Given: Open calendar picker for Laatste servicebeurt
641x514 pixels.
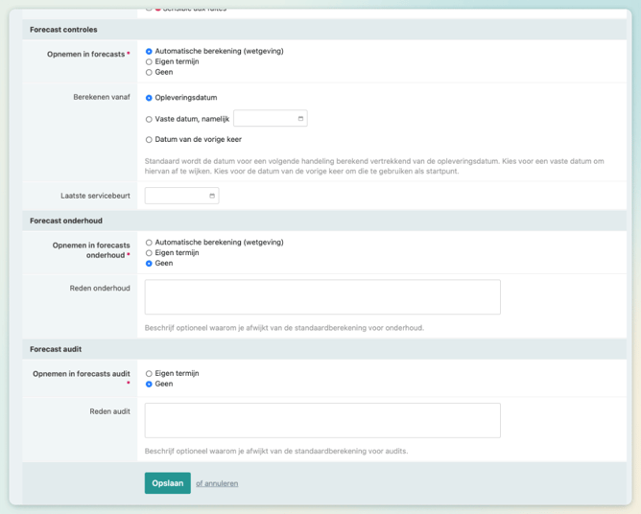Looking at the screenshot, I should point(212,196).
